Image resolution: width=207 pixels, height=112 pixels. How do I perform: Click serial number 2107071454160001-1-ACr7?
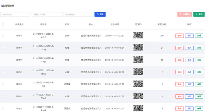point(44,36)
